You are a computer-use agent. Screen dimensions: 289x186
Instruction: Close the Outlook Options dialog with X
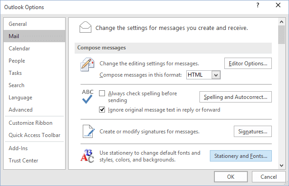[278, 5]
